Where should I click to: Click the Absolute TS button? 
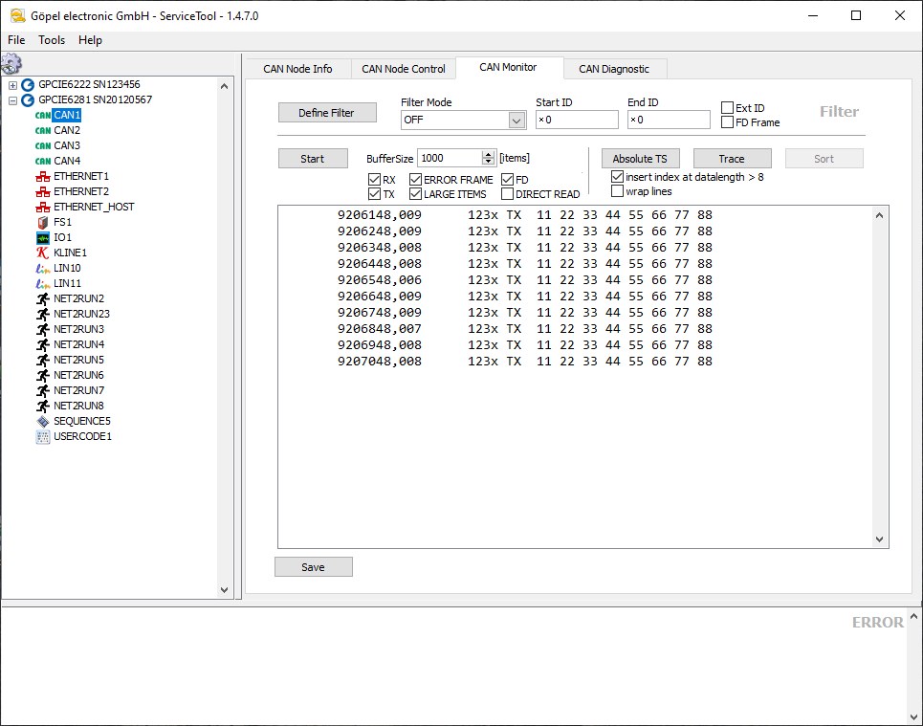pos(641,159)
